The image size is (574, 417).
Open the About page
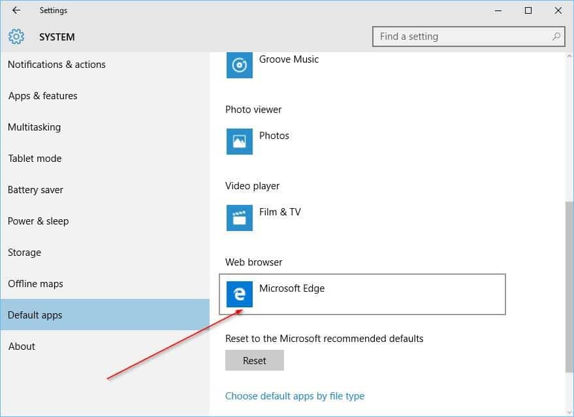[x=104, y=347]
